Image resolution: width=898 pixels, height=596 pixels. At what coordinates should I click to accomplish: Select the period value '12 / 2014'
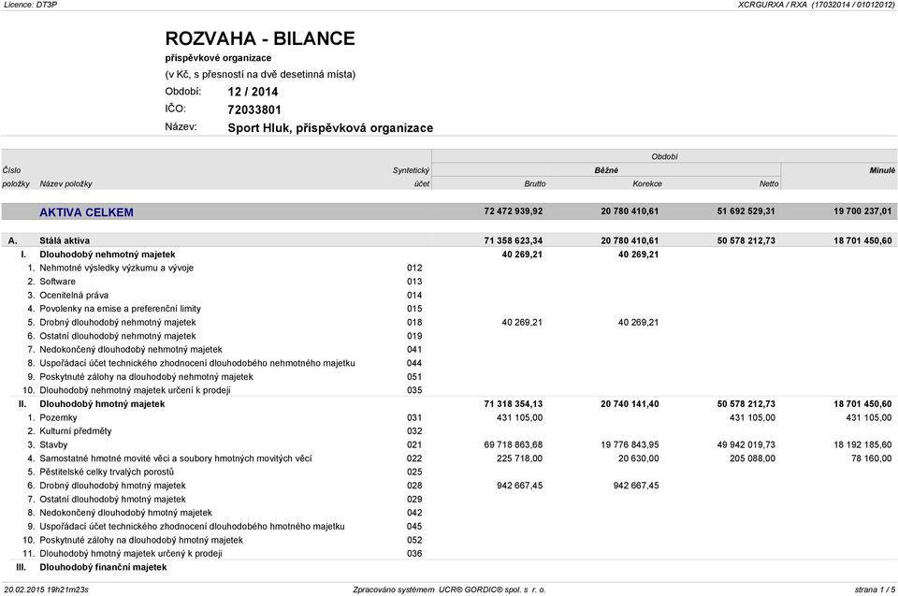[x=253, y=92]
